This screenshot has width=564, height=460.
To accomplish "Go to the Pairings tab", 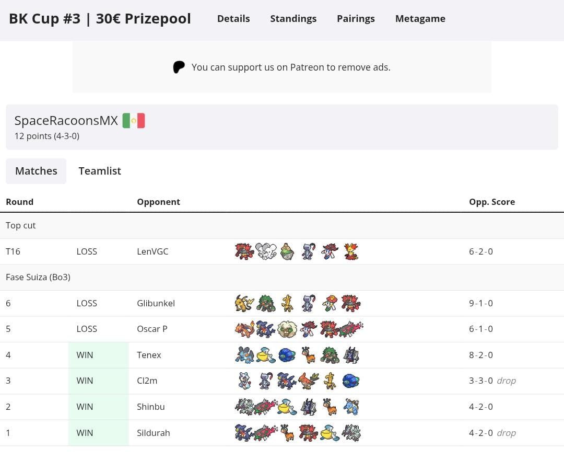I will (356, 19).
